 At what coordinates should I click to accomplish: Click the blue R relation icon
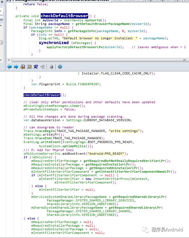[36, 67]
